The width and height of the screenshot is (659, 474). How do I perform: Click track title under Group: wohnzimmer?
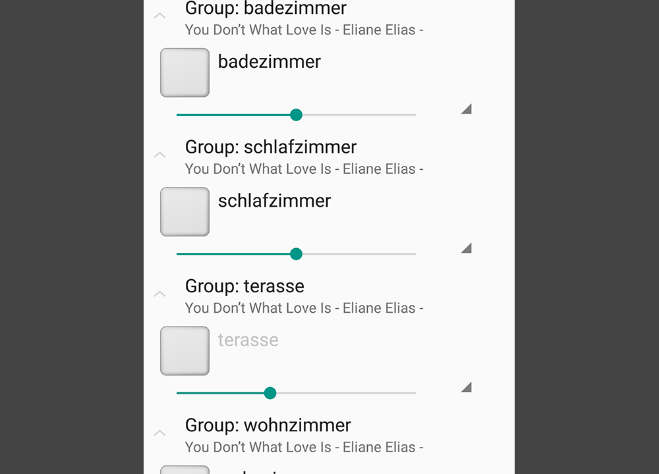[x=304, y=447]
